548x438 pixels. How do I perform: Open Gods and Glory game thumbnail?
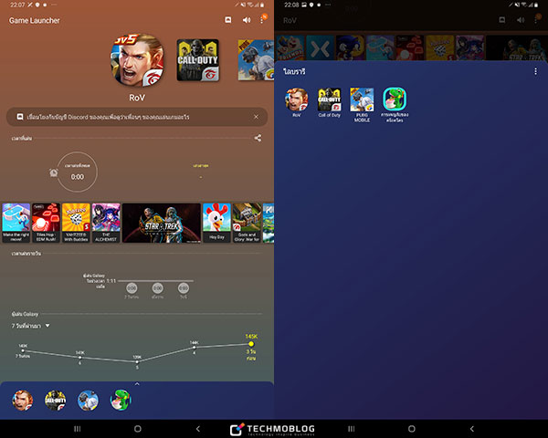tap(247, 223)
